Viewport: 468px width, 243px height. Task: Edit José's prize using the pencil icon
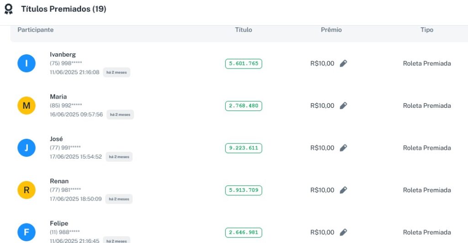343,148
